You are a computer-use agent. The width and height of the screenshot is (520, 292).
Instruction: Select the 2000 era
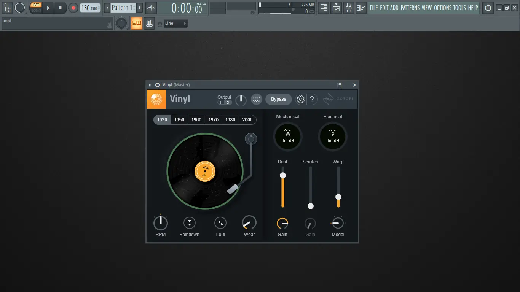click(x=247, y=120)
